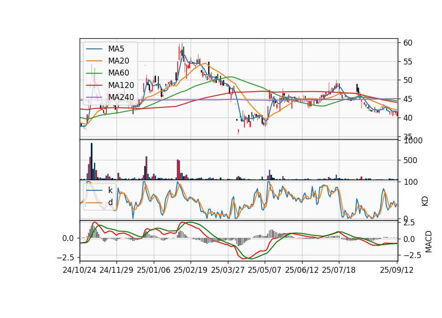442x318 pixels.
Task: Click the 500 volume axis label
Action: (x=410, y=160)
